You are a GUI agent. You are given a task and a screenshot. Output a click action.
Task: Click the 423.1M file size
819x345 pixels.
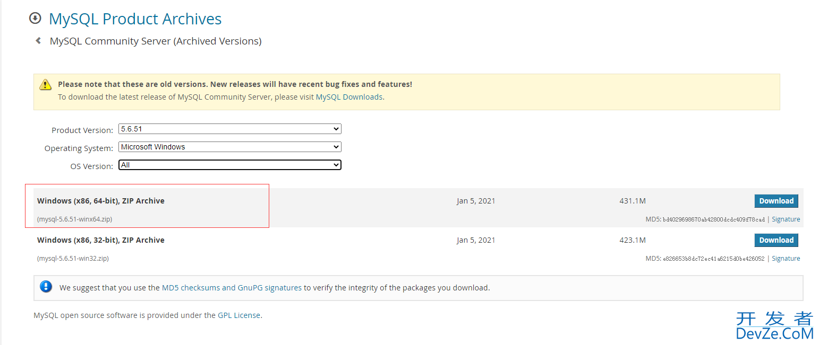(x=633, y=240)
